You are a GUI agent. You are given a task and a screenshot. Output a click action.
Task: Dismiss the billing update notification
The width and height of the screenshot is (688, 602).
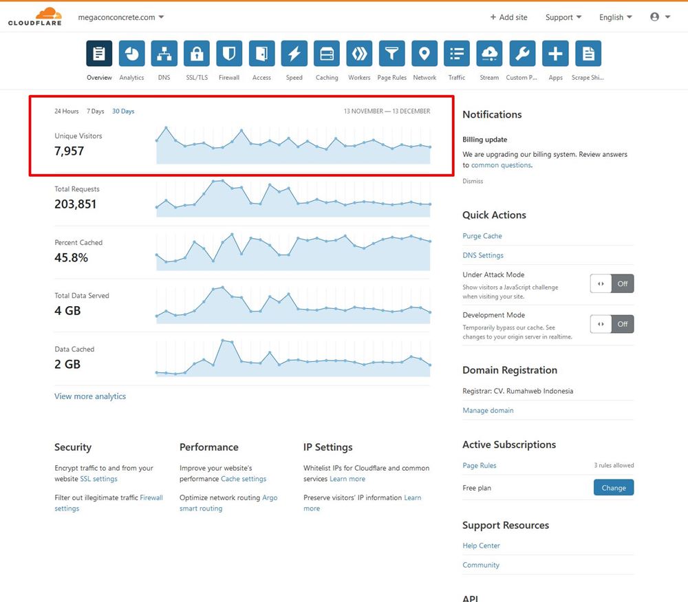472,181
